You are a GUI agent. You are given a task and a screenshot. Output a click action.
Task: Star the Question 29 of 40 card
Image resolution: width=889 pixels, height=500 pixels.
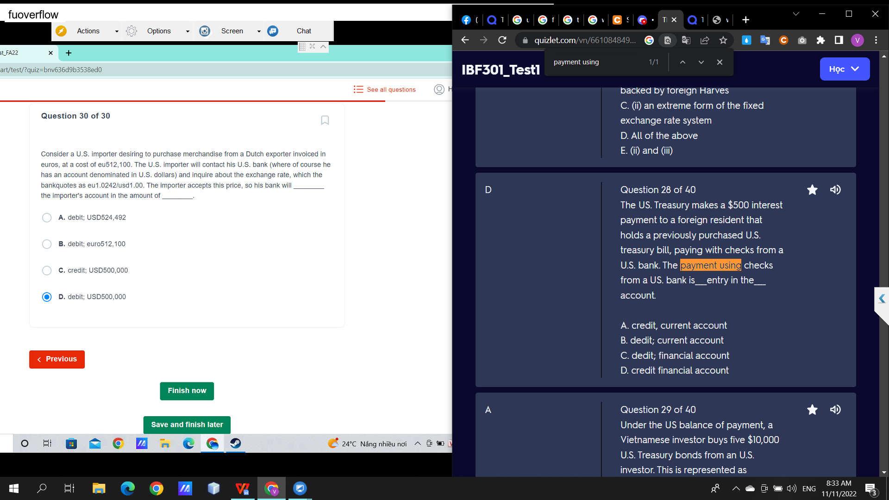(812, 410)
